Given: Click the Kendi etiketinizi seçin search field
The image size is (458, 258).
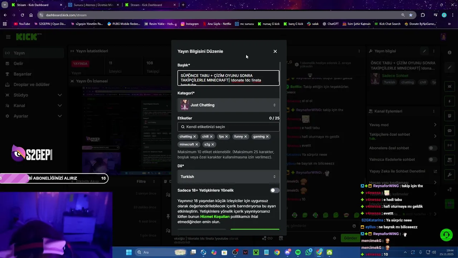Looking at the screenshot, I should pos(228,126).
